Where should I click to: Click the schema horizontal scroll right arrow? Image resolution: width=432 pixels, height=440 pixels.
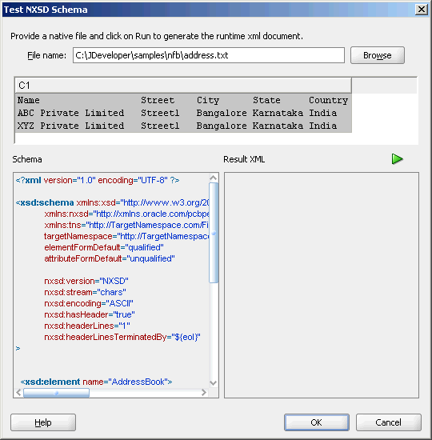[204, 392]
